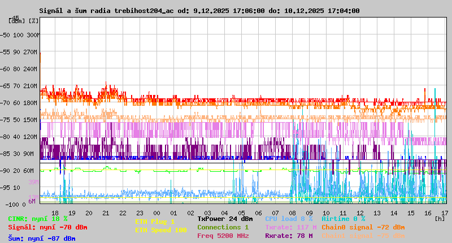Click the '[h]' time unit label
The width and height of the screenshot is (452, 243).
(x=440, y=219)
